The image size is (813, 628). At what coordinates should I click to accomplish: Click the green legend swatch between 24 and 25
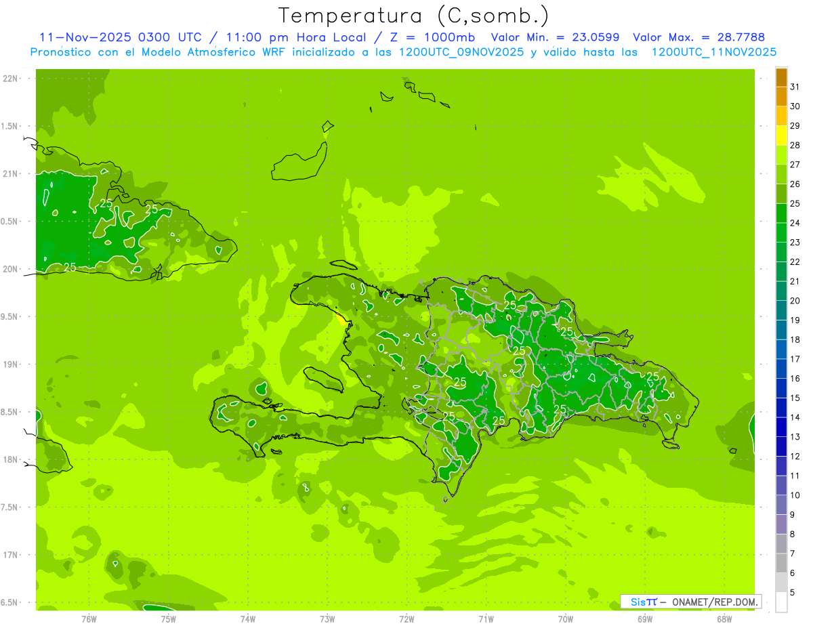(781, 213)
